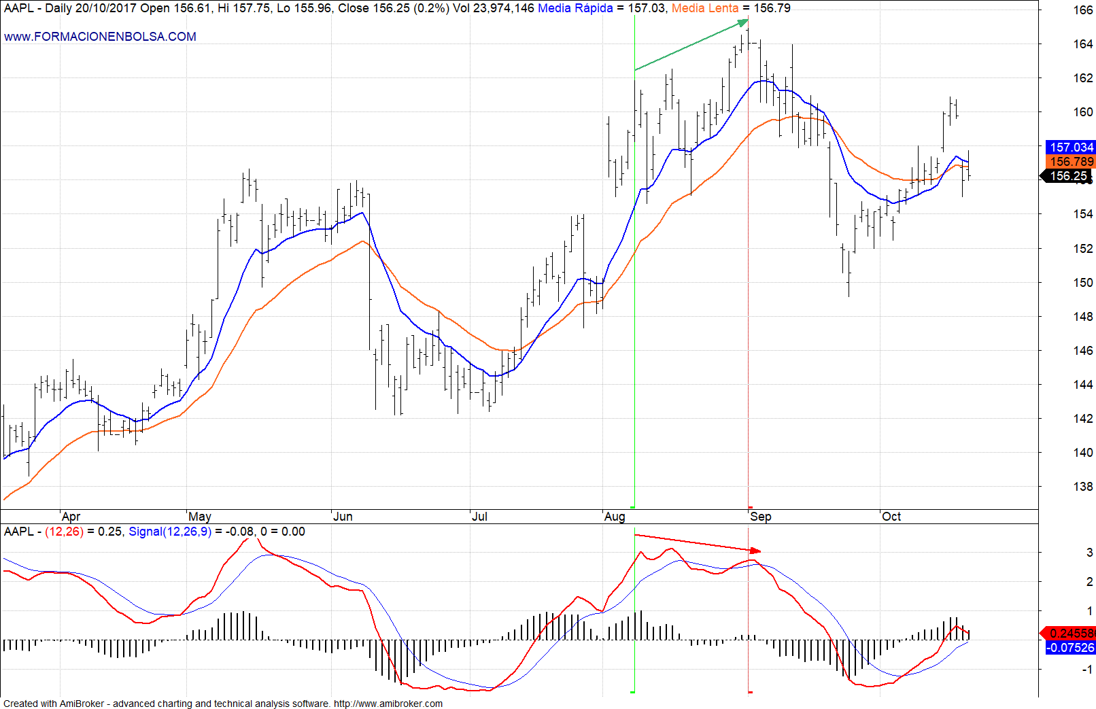Select the orange 156.789 price tag
This screenshot has width=1096, height=709.
tap(1071, 162)
